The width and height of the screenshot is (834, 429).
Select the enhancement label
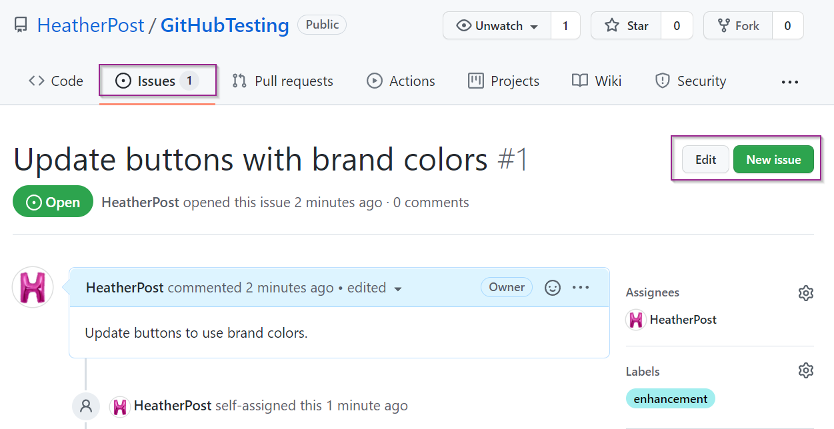point(671,399)
